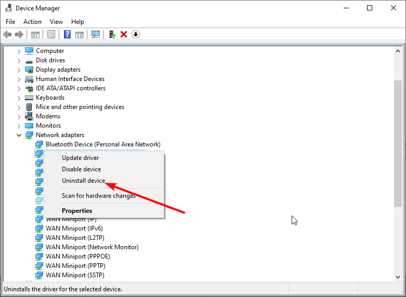Select Bluetooth Device (Personal Area Network)
The width and height of the screenshot is (406, 297).
coord(103,144)
